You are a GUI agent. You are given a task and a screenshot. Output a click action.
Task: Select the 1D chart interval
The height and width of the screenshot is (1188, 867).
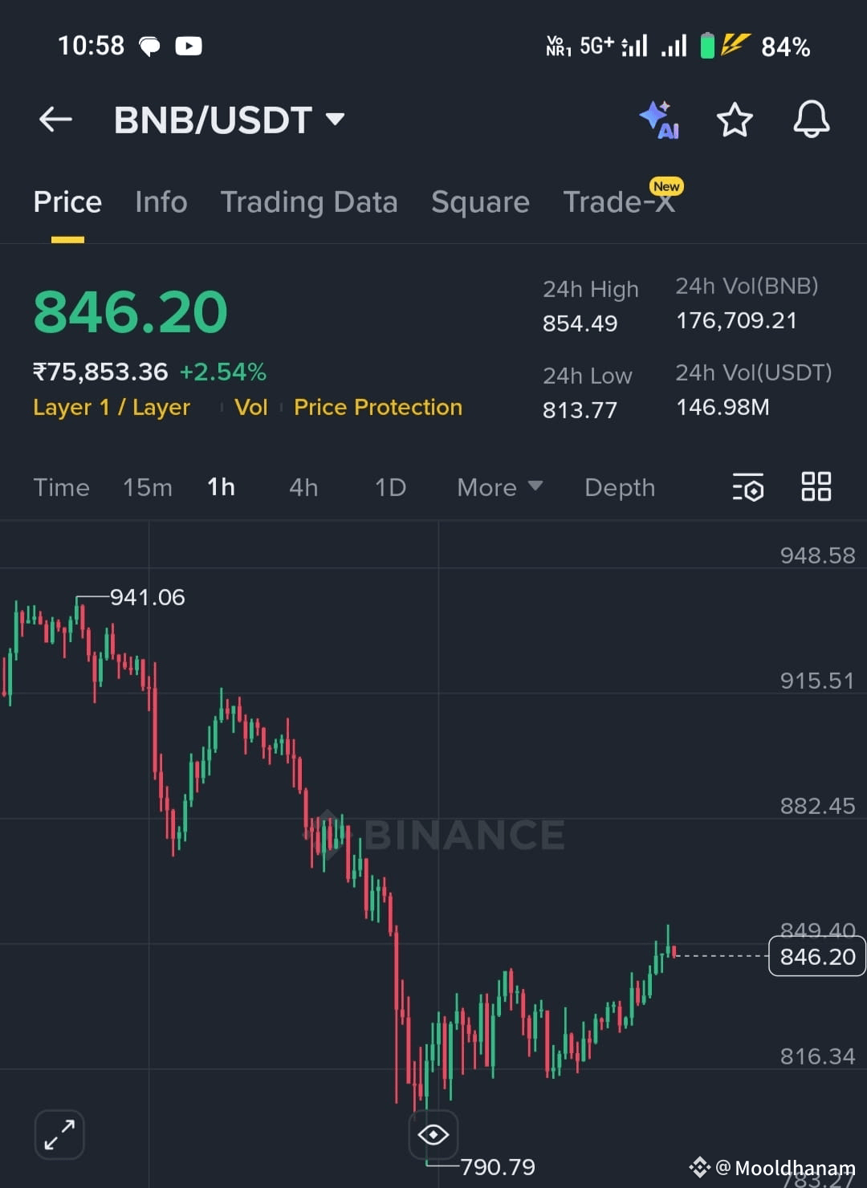tap(391, 488)
